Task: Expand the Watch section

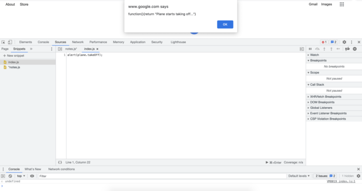Action: [x=334, y=55]
